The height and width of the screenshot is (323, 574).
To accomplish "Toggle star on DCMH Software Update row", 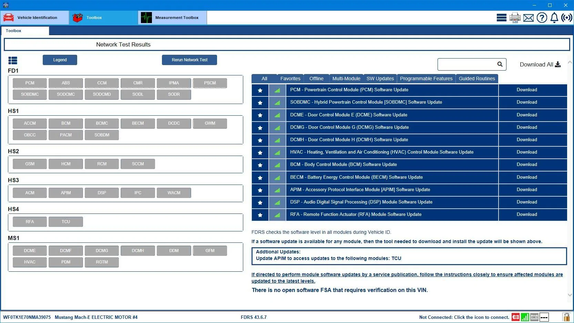I will click(x=260, y=140).
